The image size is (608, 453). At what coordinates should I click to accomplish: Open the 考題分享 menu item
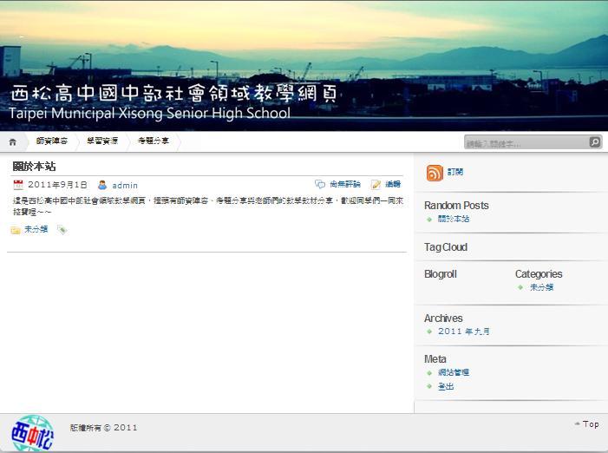(154, 141)
